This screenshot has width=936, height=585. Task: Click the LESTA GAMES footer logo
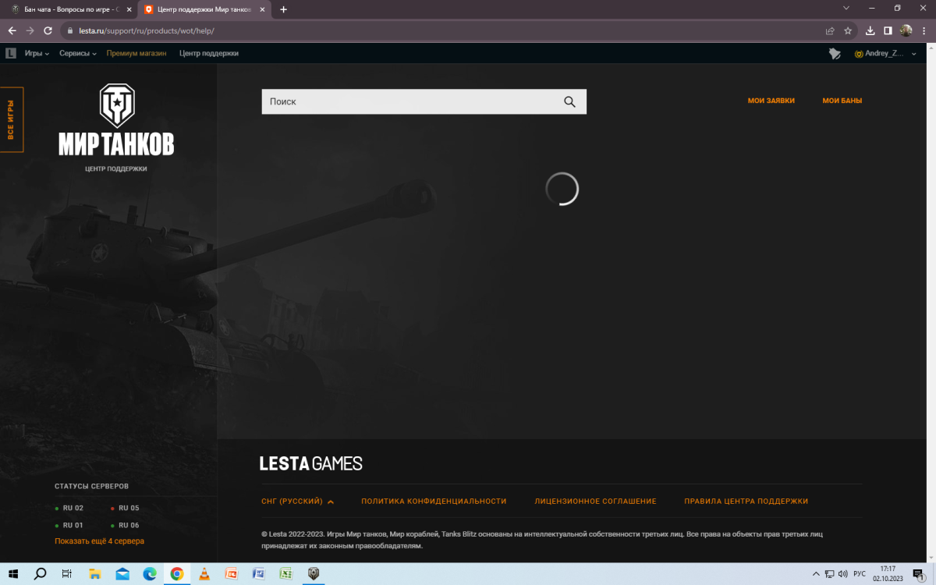[311, 463]
